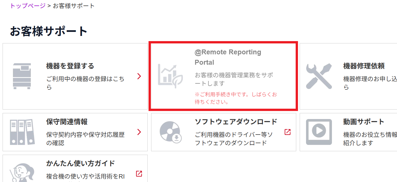Click the ご利用機器のドライバー等 description text

point(234,139)
